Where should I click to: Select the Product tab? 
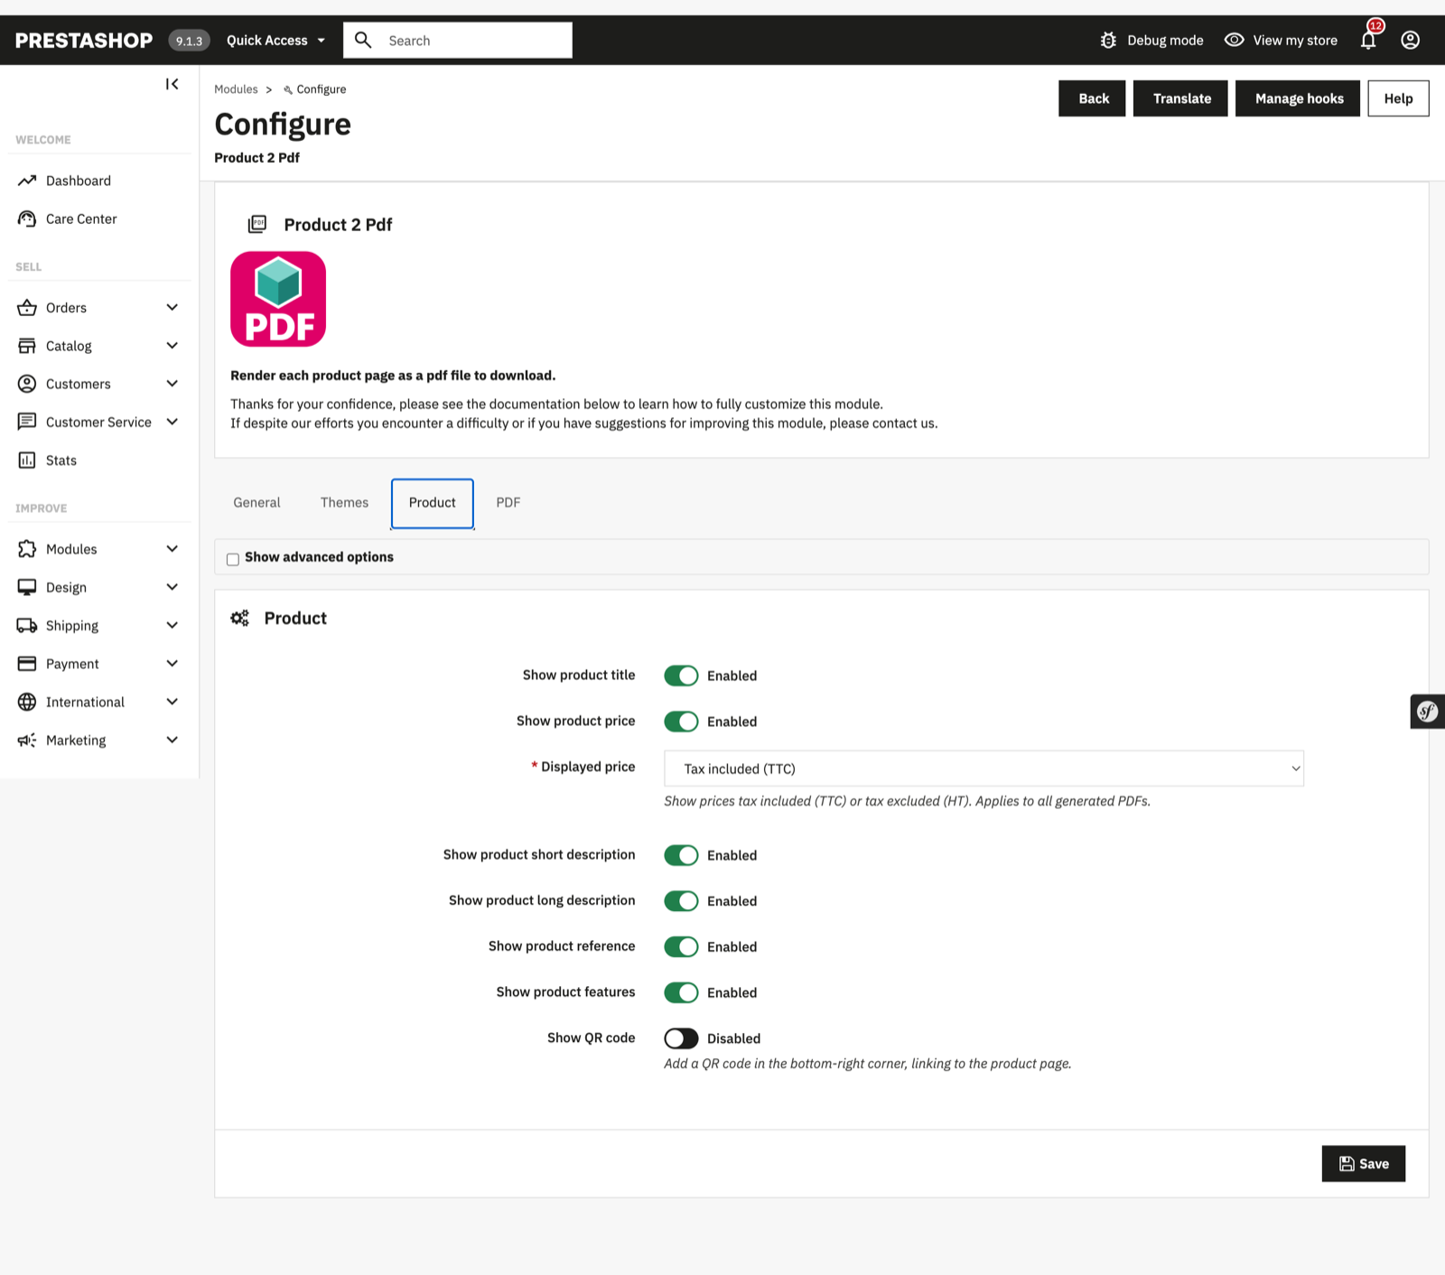click(x=433, y=503)
